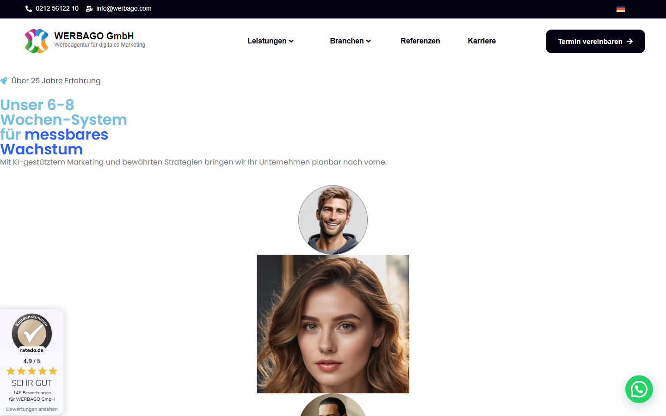The width and height of the screenshot is (666, 416).
Task: Click the smiling man circular portrait
Action: pos(333,220)
